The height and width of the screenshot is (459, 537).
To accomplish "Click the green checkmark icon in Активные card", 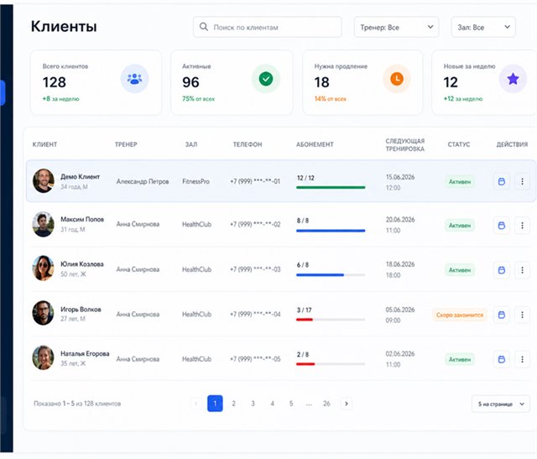I will [x=266, y=79].
